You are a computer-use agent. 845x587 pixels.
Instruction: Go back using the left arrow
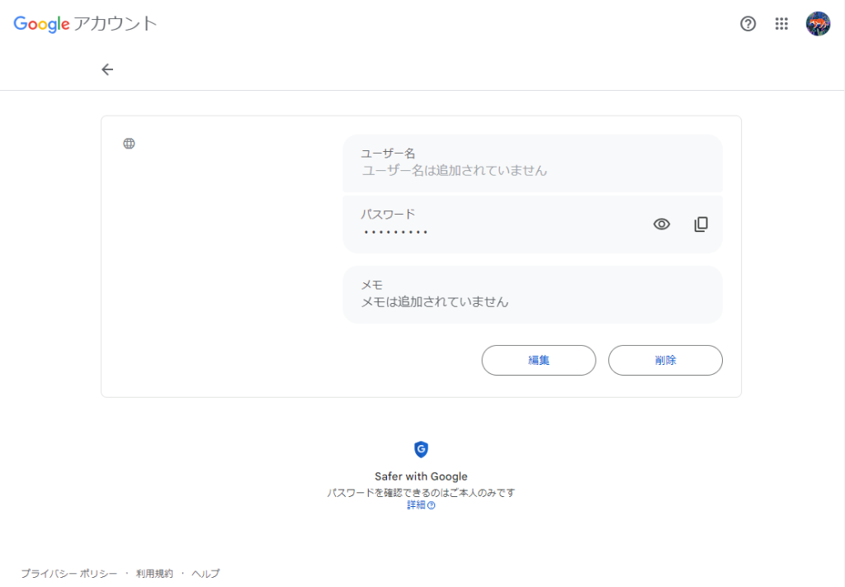pos(107,69)
